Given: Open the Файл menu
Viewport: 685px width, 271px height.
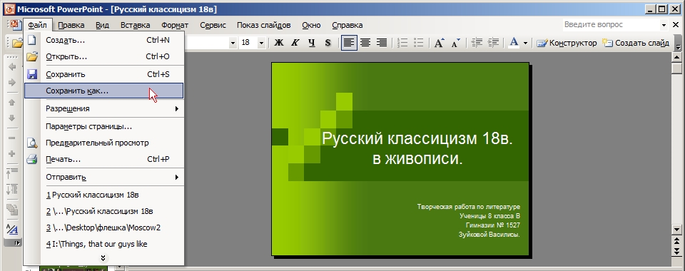Looking at the screenshot, I should (37, 25).
